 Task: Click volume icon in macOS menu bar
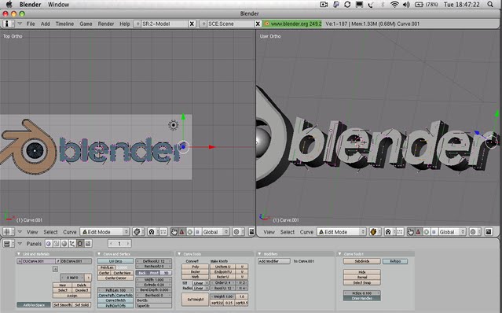click(406, 5)
